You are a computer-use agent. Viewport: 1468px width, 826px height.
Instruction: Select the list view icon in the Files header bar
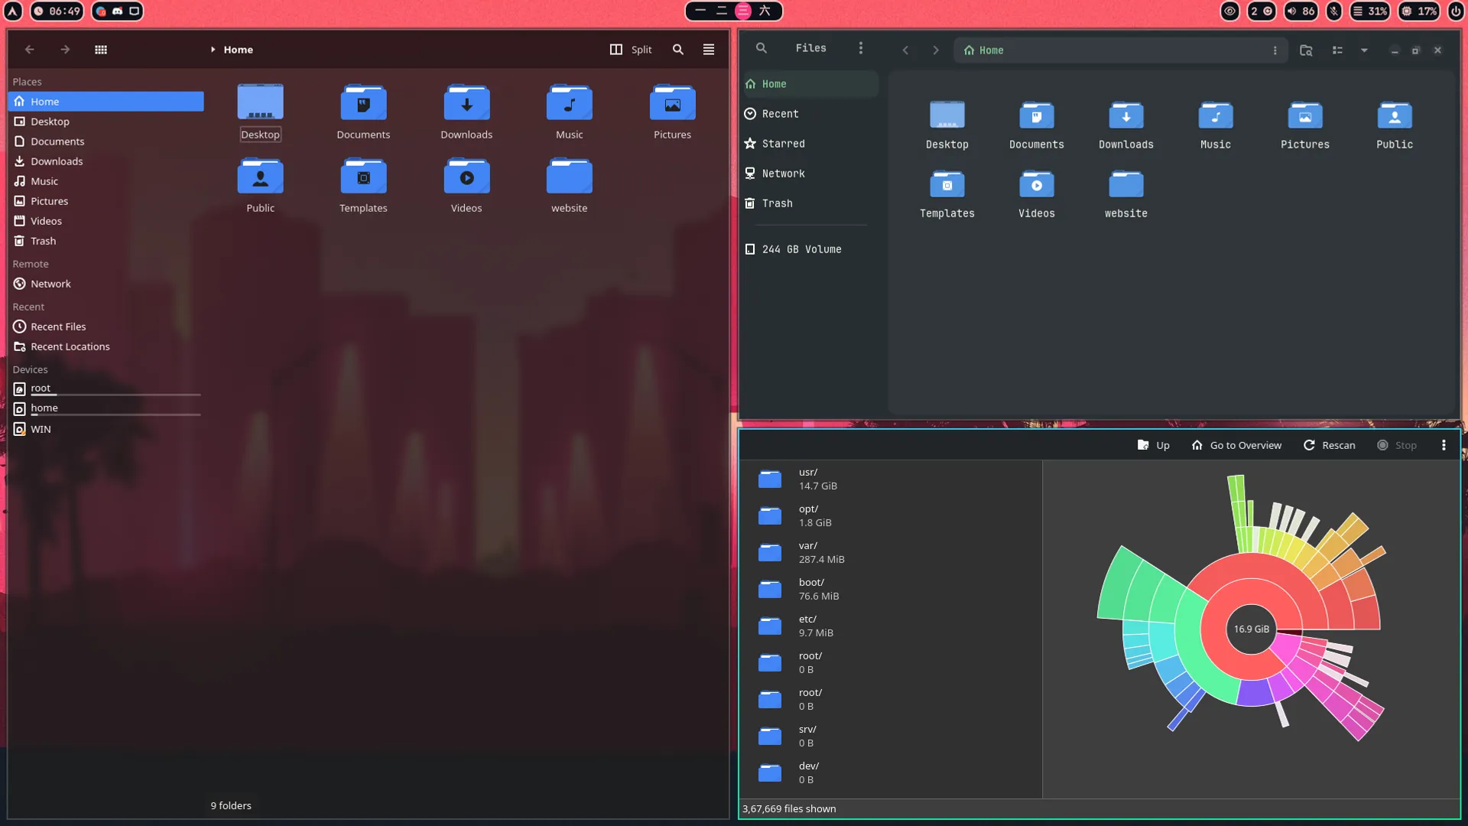tap(1338, 50)
